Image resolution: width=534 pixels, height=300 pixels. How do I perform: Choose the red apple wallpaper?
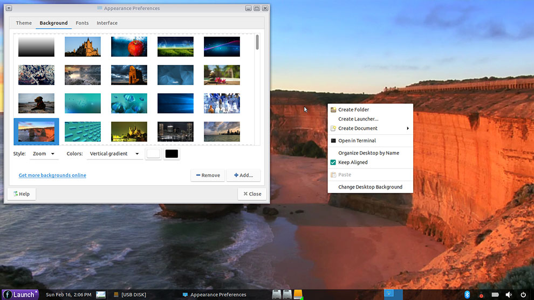[x=129, y=47]
